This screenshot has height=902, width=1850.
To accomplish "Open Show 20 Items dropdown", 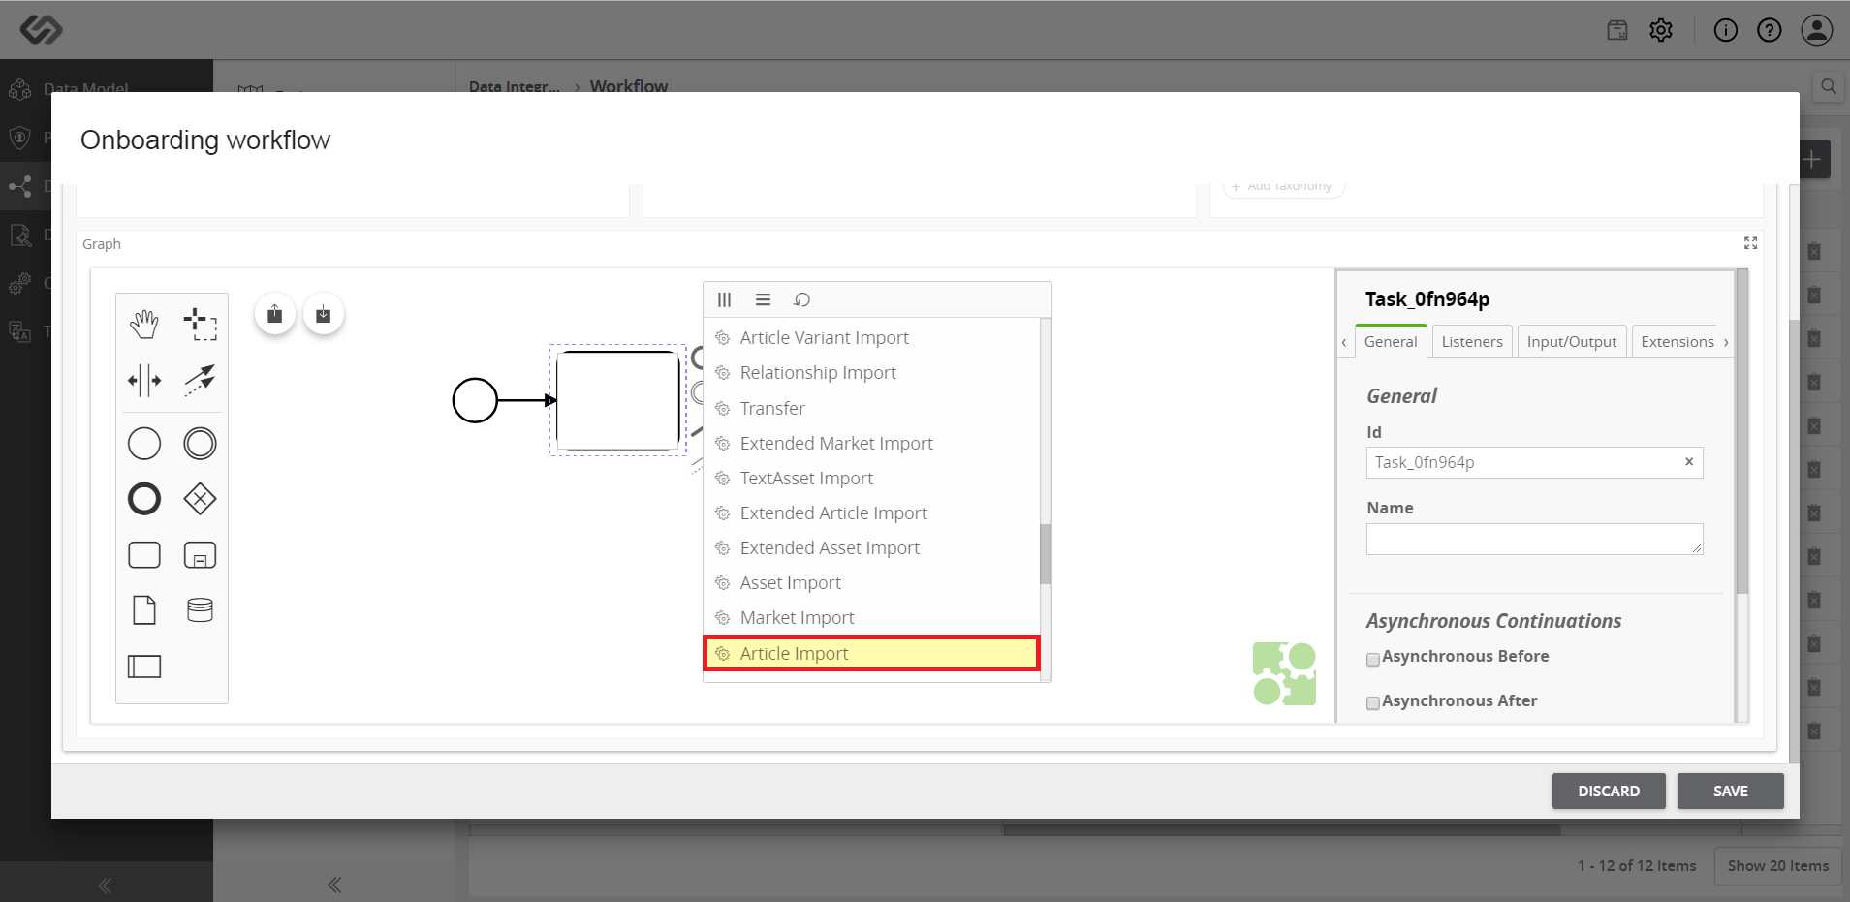I will (1778, 865).
